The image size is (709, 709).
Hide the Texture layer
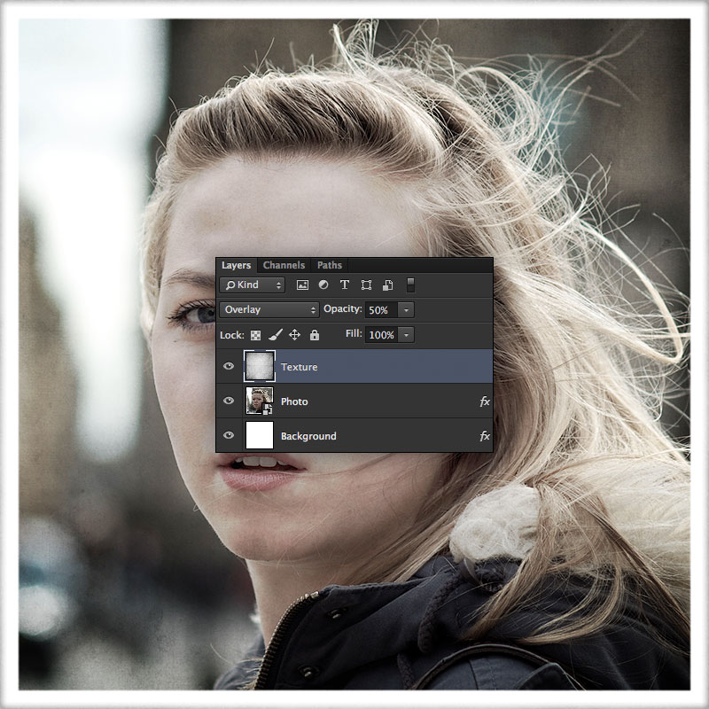tap(229, 366)
